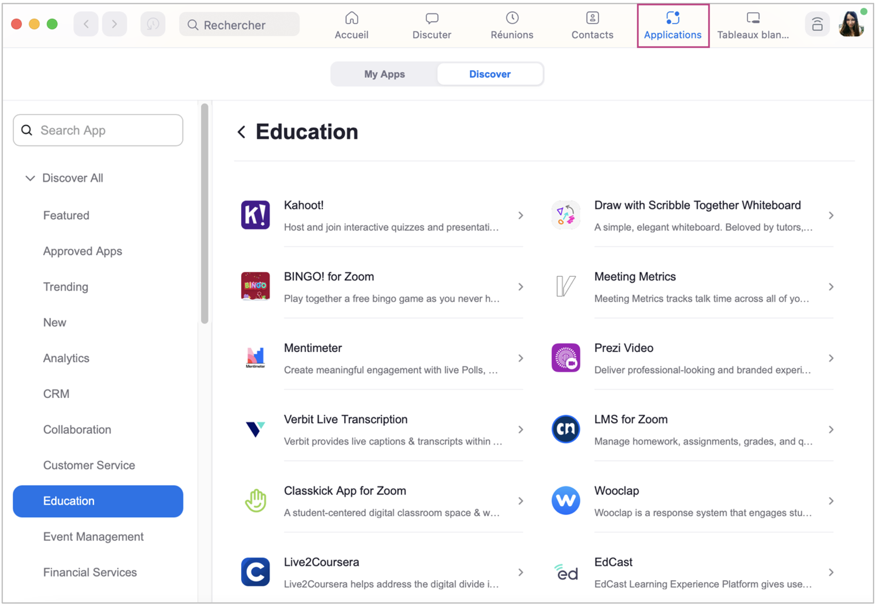
Task: Expand the Meeting Metrics entry arrow
Action: point(831,287)
